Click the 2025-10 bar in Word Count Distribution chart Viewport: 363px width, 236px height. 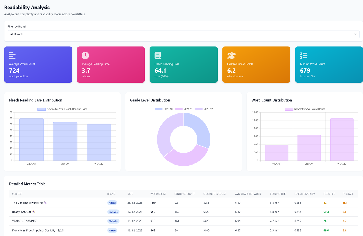tap(277, 153)
